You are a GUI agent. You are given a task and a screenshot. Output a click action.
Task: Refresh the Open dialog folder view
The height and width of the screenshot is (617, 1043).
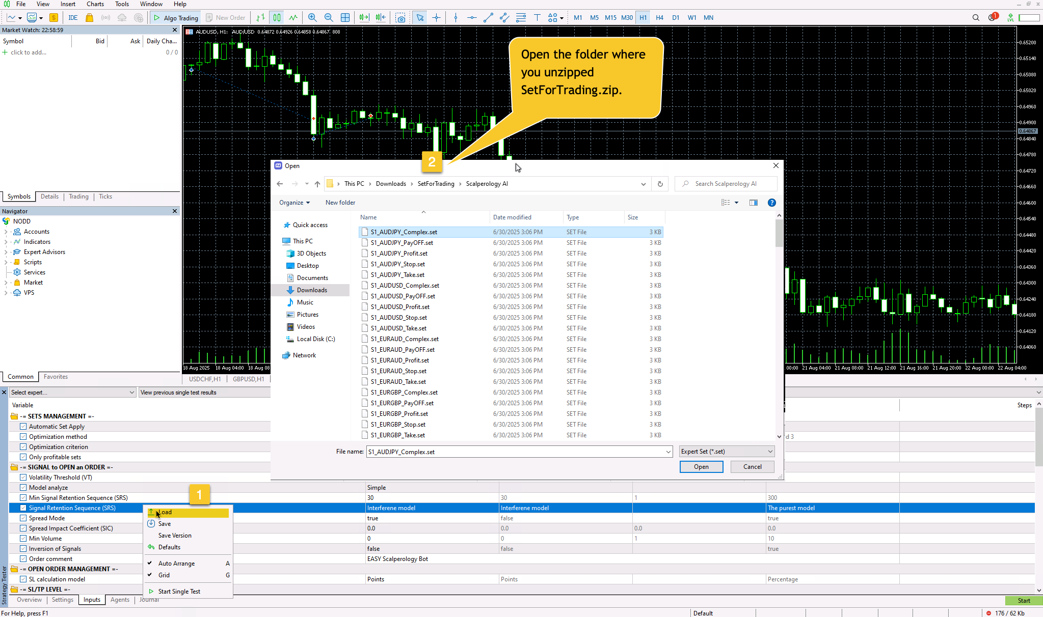pyautogui.click(x=660, y=184)
